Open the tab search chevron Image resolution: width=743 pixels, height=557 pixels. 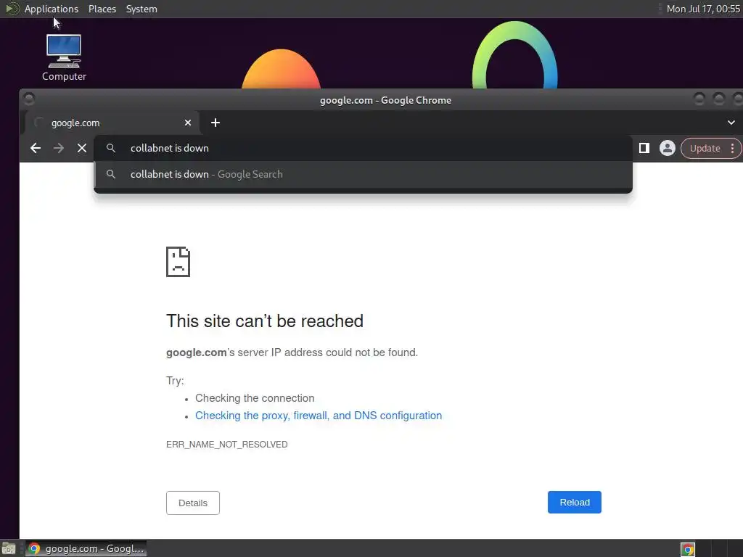[x=731, y=123]
